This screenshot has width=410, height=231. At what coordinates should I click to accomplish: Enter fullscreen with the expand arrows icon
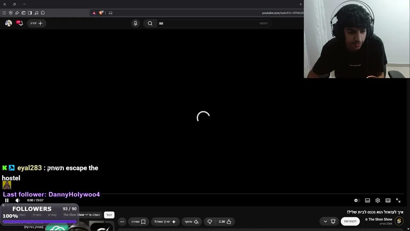[x=398, y=200]
